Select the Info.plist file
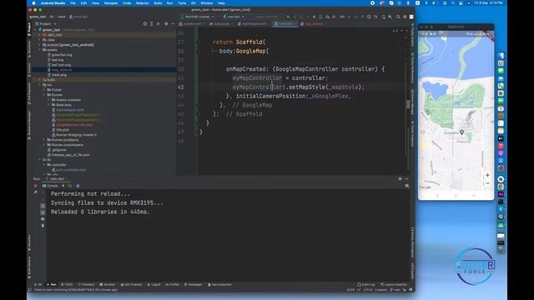 tap(61, 130)
